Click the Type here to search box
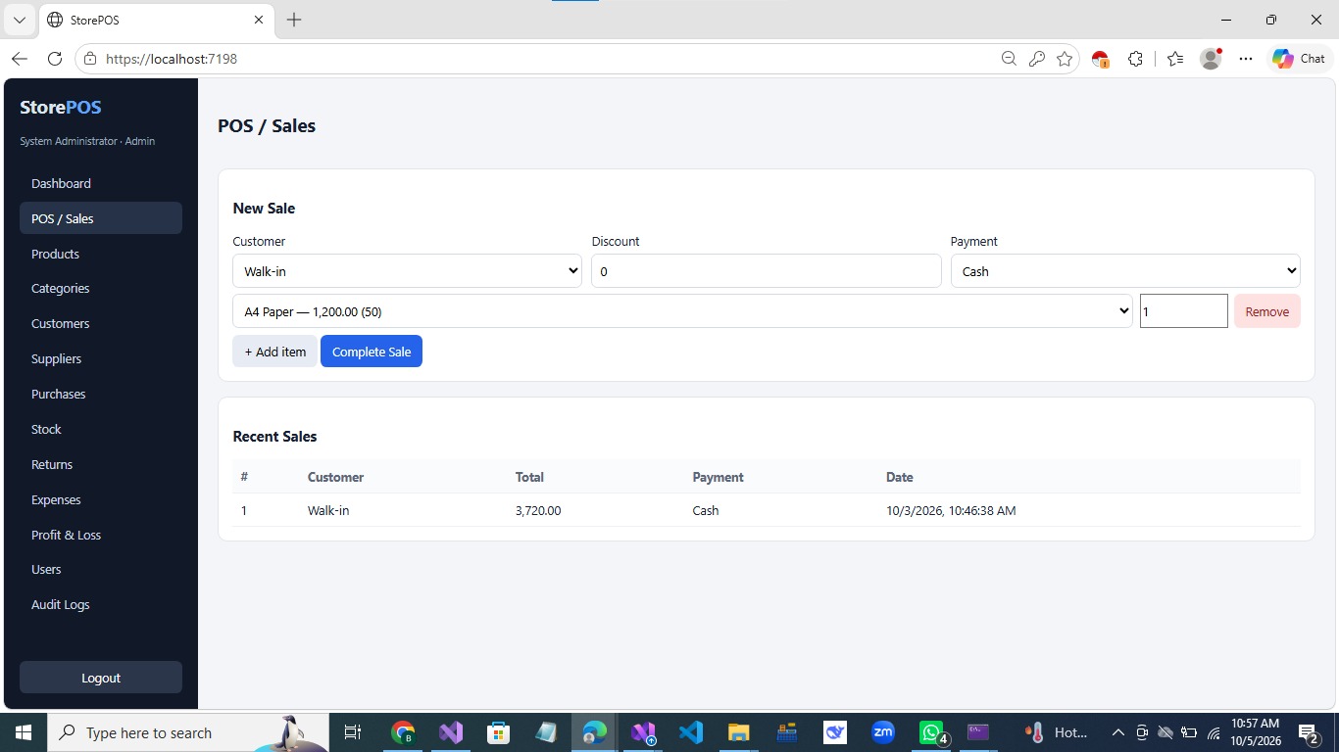1339x752 pixels. [x=188, y=732]
